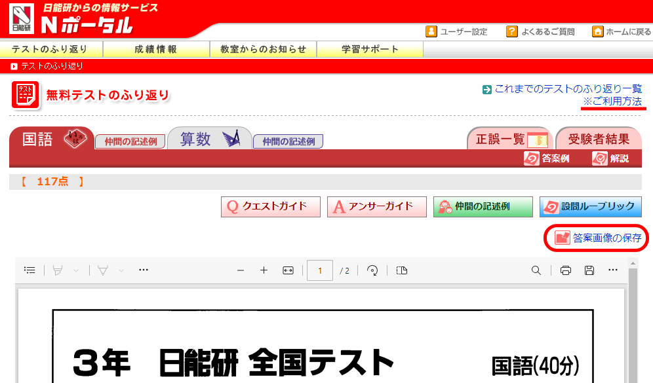Click the page number input field
Viewport: 653px width, 383px height.
click(x=320, y=270)
